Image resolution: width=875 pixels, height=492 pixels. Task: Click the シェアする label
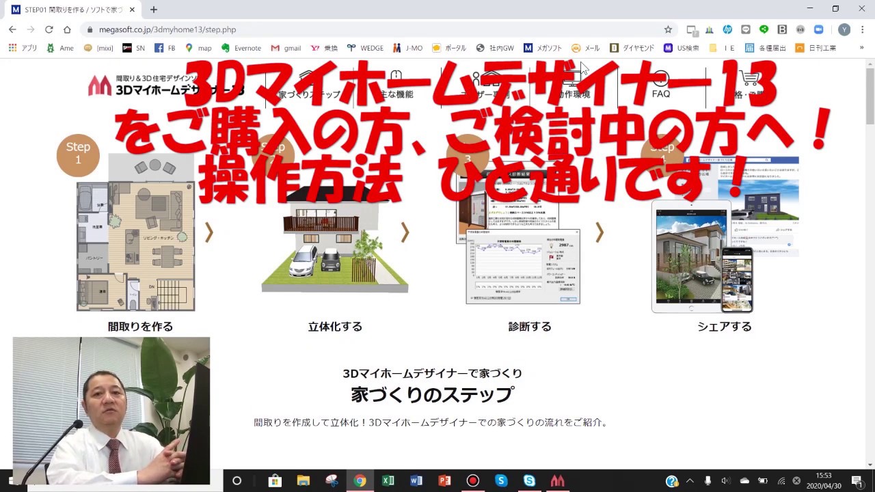coord(725,327)
